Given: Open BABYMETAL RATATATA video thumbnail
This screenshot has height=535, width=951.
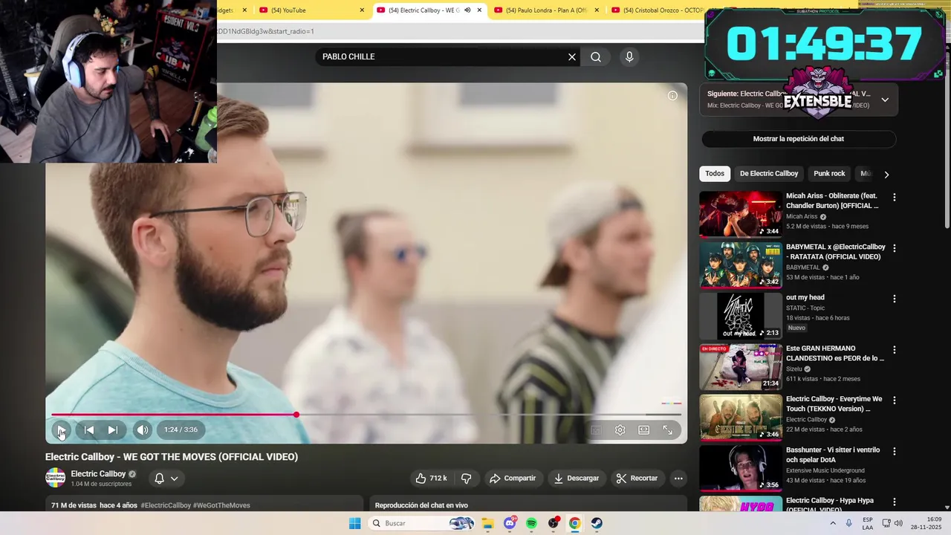Looking at the screenshot, I should coord(741,265).
